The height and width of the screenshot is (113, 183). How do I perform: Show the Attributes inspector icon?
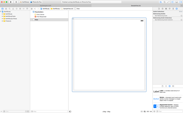(170, 9)
